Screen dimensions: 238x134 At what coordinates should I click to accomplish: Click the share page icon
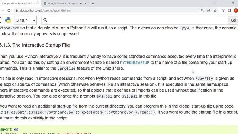pos(209,10)
